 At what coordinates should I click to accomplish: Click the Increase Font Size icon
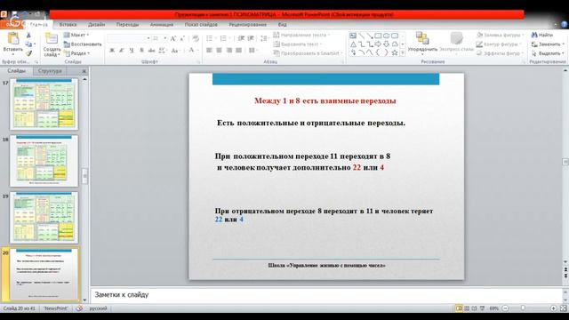point(173,38)
